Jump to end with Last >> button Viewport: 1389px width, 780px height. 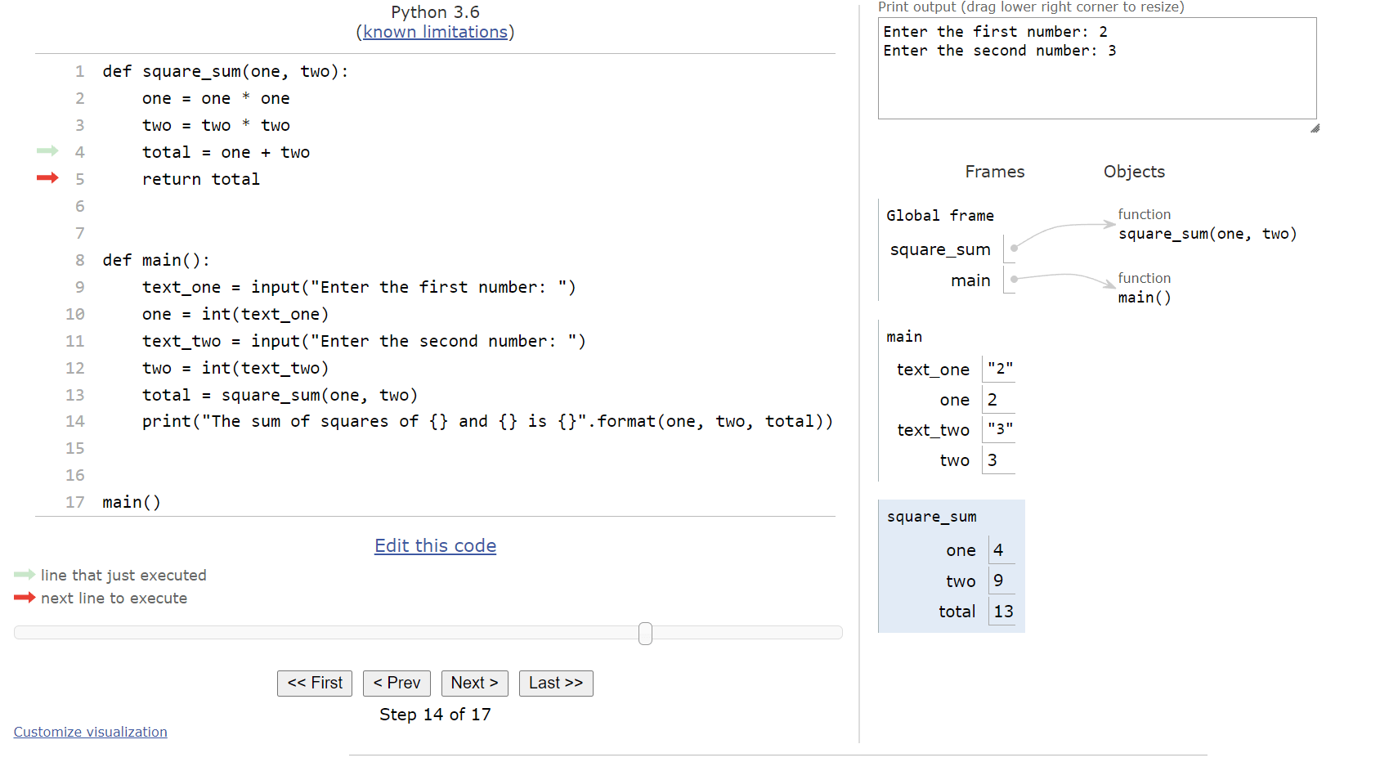pyautogui.click(x=556, y=683)
